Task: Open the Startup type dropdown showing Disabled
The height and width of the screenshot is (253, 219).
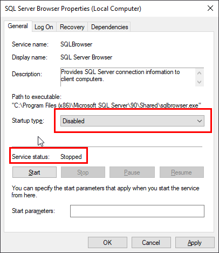Action: pyautogui.click(x=132, y=121)
